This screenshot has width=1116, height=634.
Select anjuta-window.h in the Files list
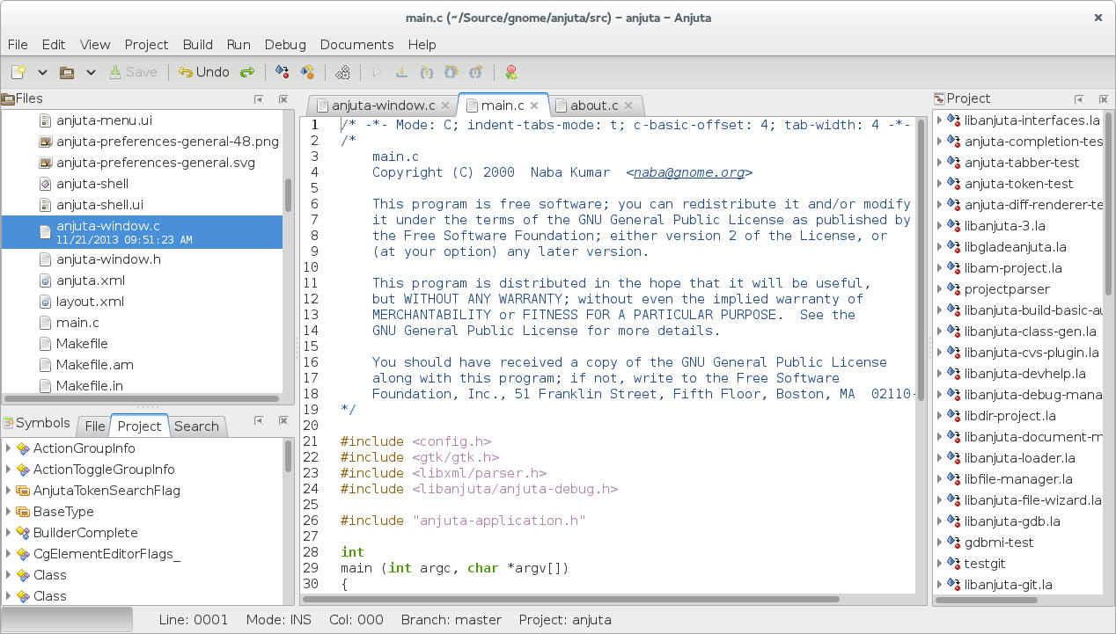tap(143, 259)
